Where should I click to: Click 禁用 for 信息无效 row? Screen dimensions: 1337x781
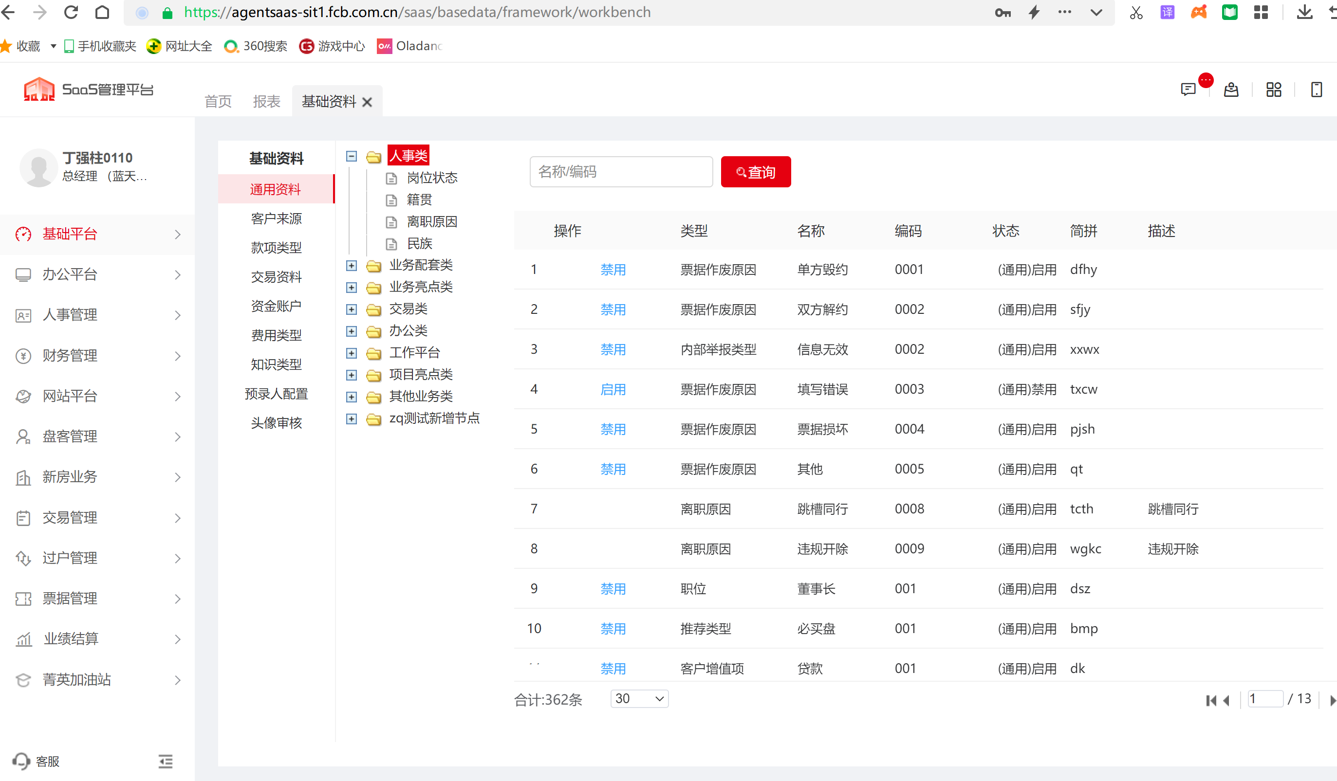click(x=613, y=349)
